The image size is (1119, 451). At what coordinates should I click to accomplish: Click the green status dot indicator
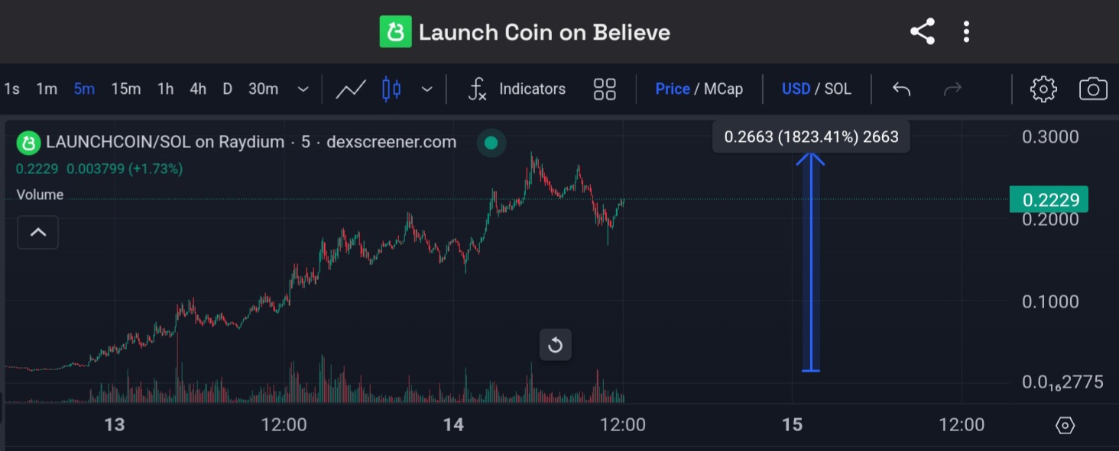[x=491, y=142]
